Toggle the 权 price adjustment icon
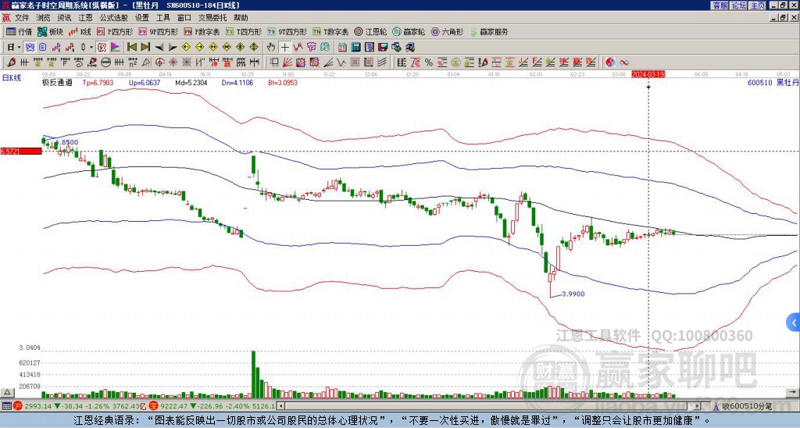 click(x=102, y=48)
